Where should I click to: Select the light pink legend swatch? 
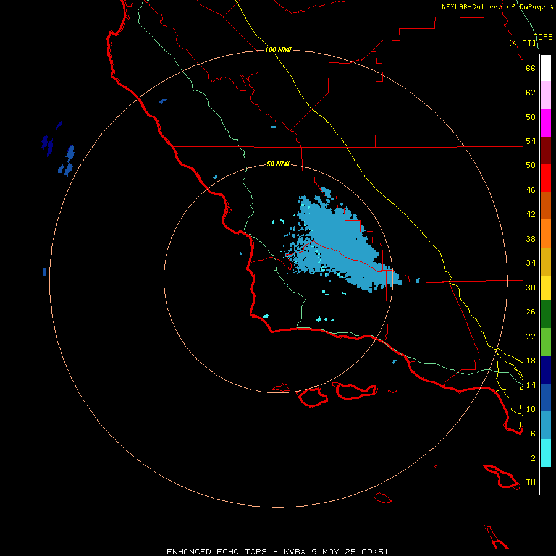tap(545, 95)
